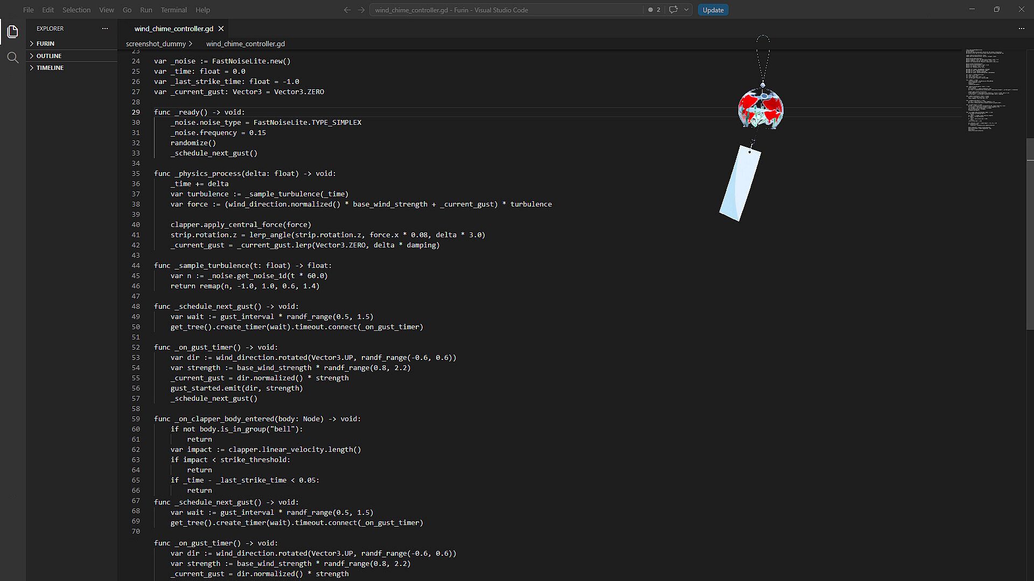Image resolution: width=1034 pixels, height=581 pixels.
Task: Click 'randomize()' on line 32
Action: click(x=193, y=143)
